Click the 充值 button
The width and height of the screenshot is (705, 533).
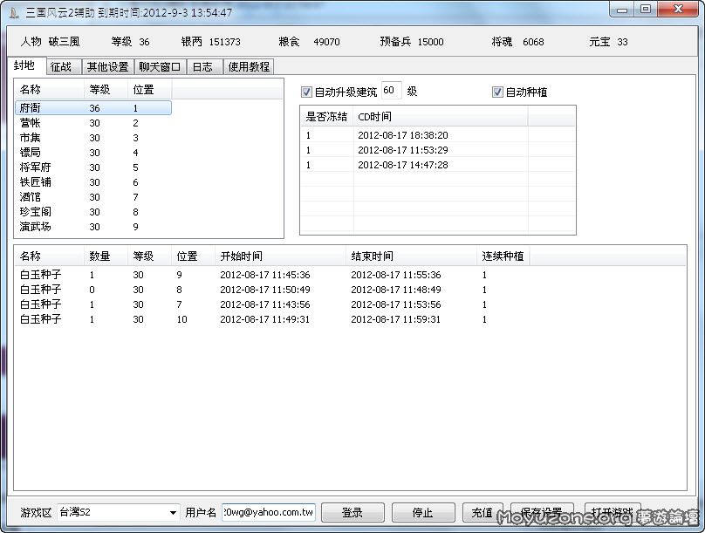point(482,512)
